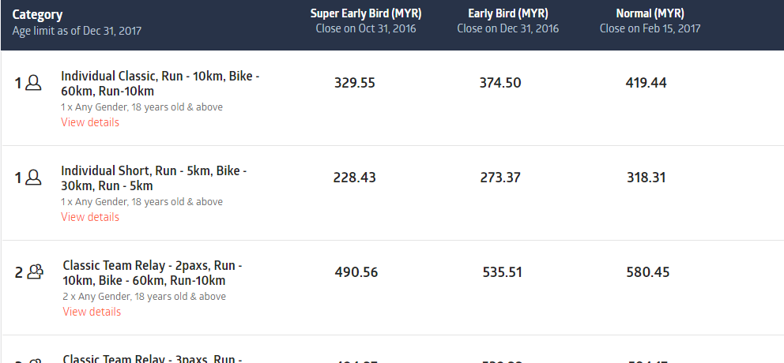Open View details for Classic Team Relay 2paxs

pos(92,312)
